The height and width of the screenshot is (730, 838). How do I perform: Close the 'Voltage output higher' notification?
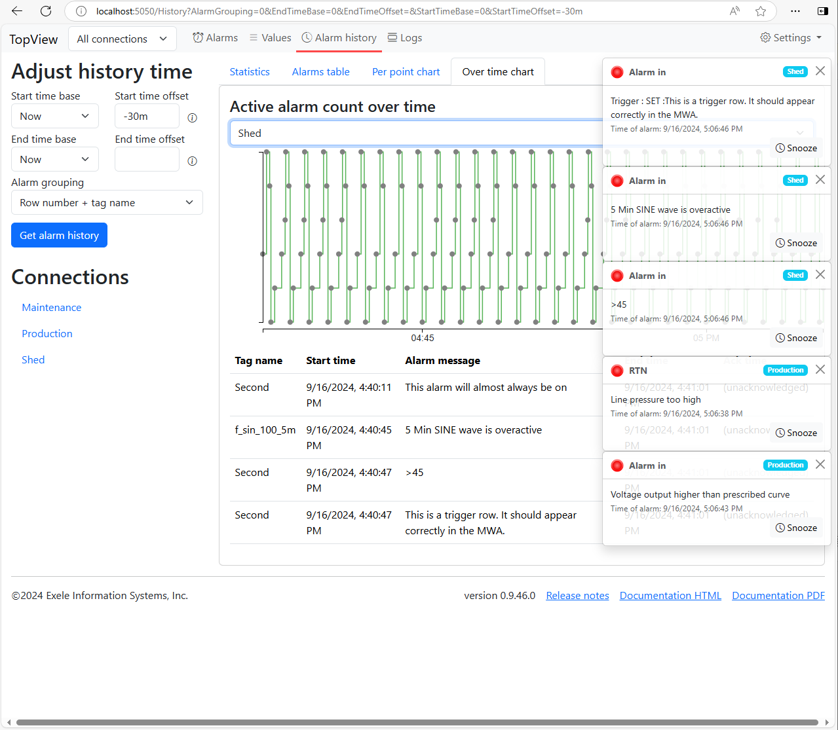coord(820,464)
